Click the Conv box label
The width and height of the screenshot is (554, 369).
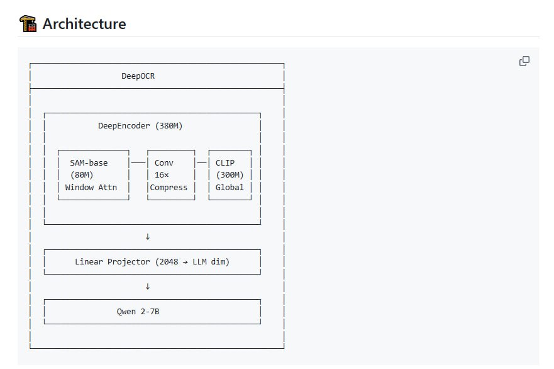tap(164, 162)
